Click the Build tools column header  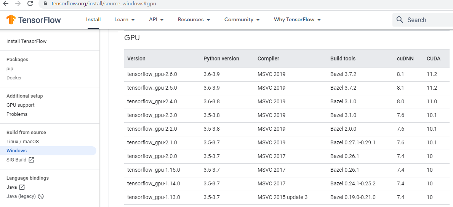pos(343,58)
